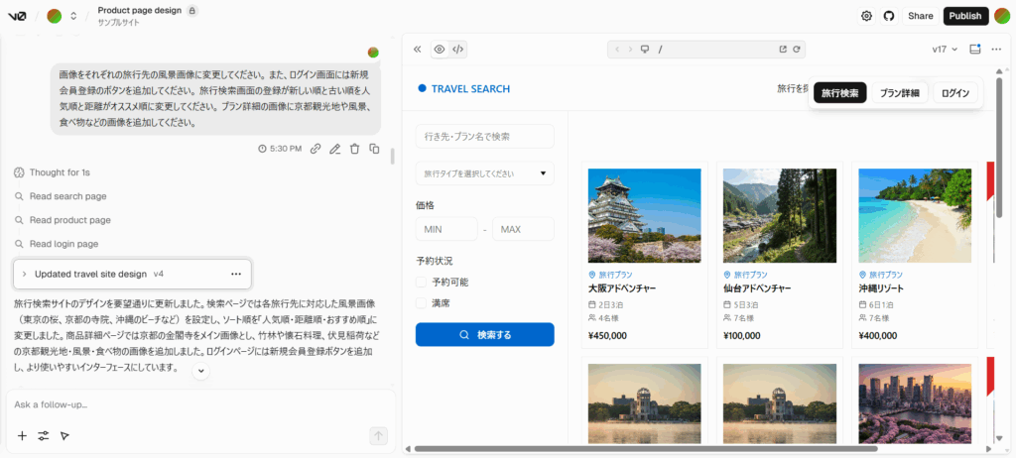This screenshot has width=1016, height=458.
Task: Open the v17 version dropdown
Action: coord(945,50)
